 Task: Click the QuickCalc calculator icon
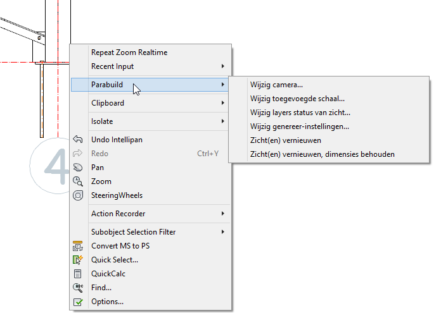coord(78,274)
